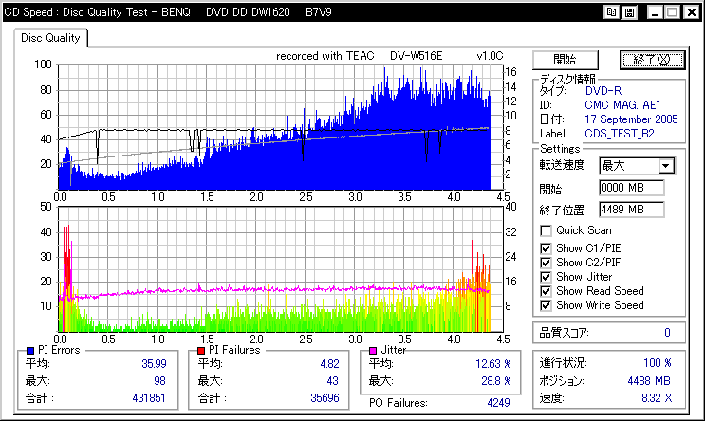Click the save (floppy disk) icon in title bar

click(x=629, y=12)
